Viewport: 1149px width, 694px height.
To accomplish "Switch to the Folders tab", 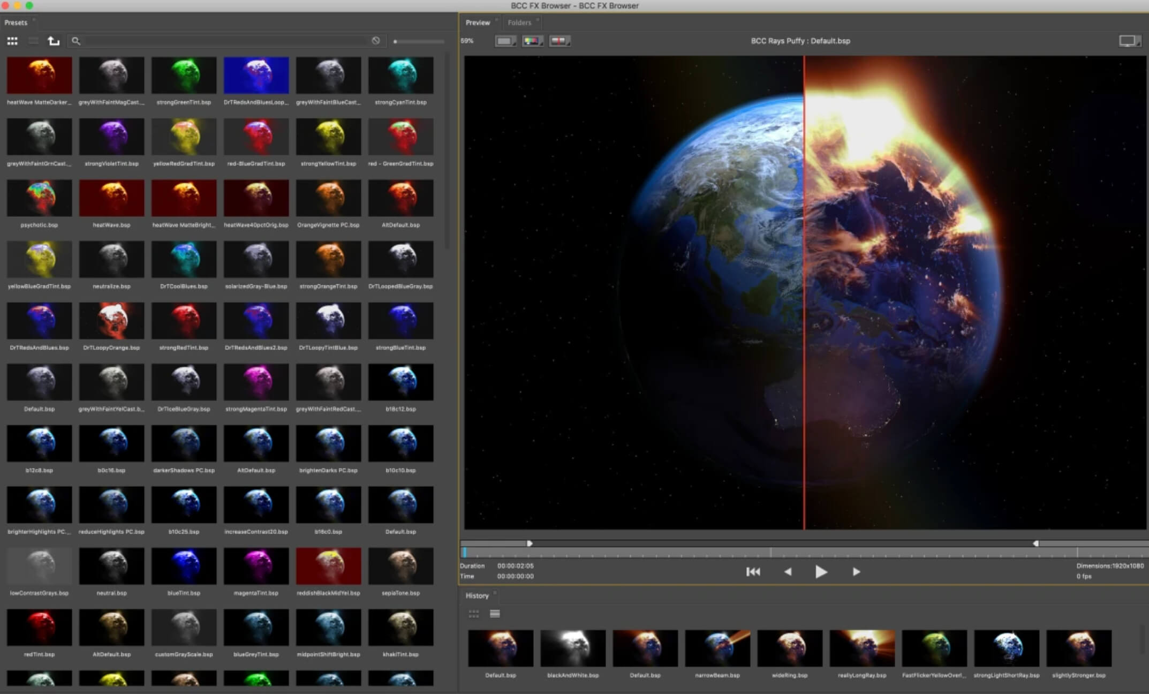I will [519, 22].
